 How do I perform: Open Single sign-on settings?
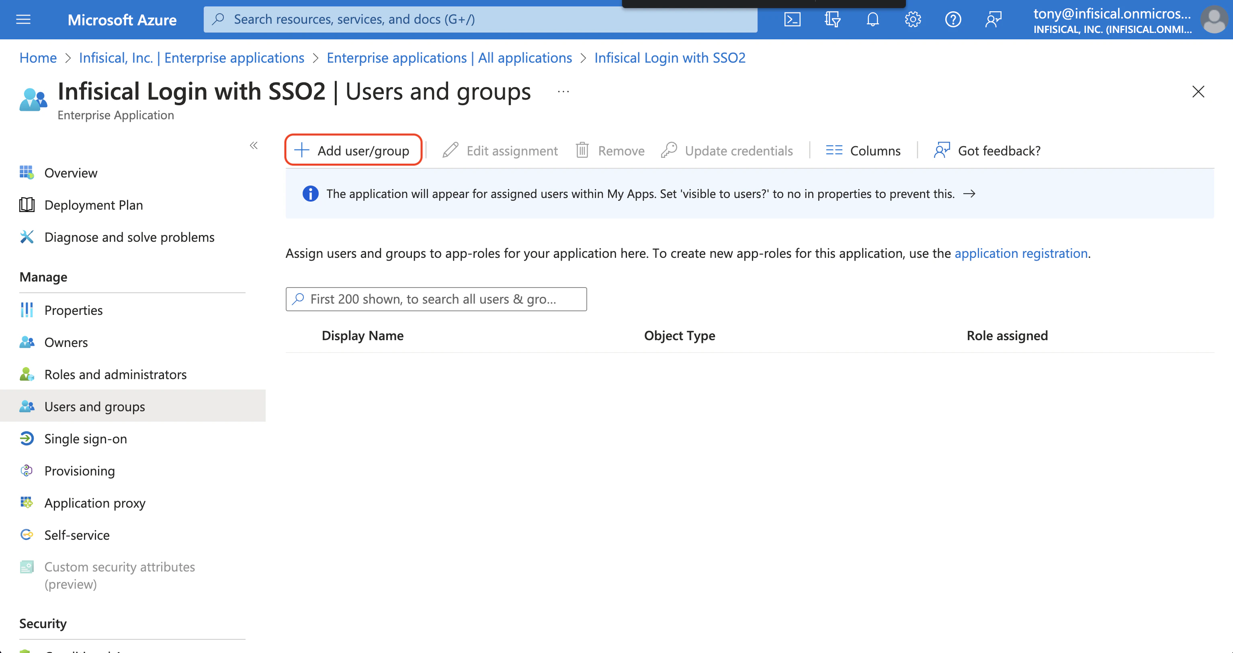[x=133, y=438]
